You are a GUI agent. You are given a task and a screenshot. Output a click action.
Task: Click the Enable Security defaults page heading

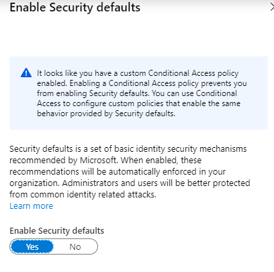75,7
